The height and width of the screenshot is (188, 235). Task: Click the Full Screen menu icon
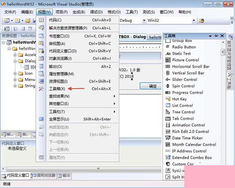[x=41, y=119]
